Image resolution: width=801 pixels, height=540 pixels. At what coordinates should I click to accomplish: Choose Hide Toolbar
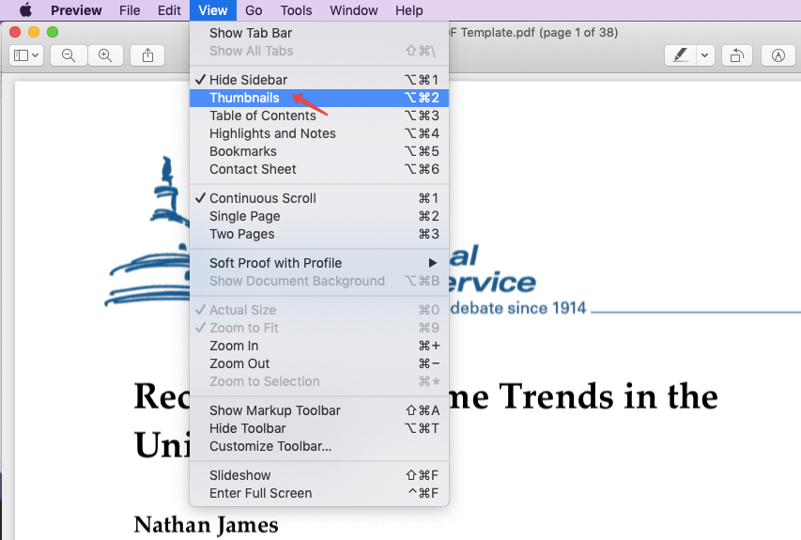pyautogui.click(x=318, y=428)
